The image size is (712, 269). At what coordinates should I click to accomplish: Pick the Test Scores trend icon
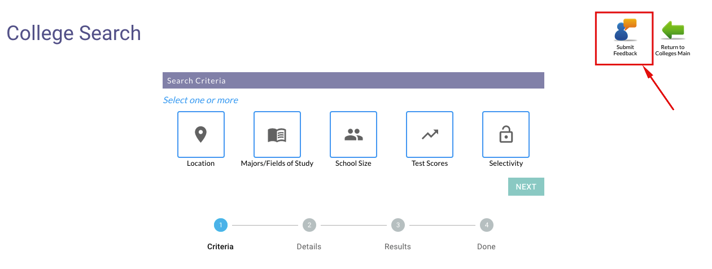pyautogui.click(x=430, y=134)
